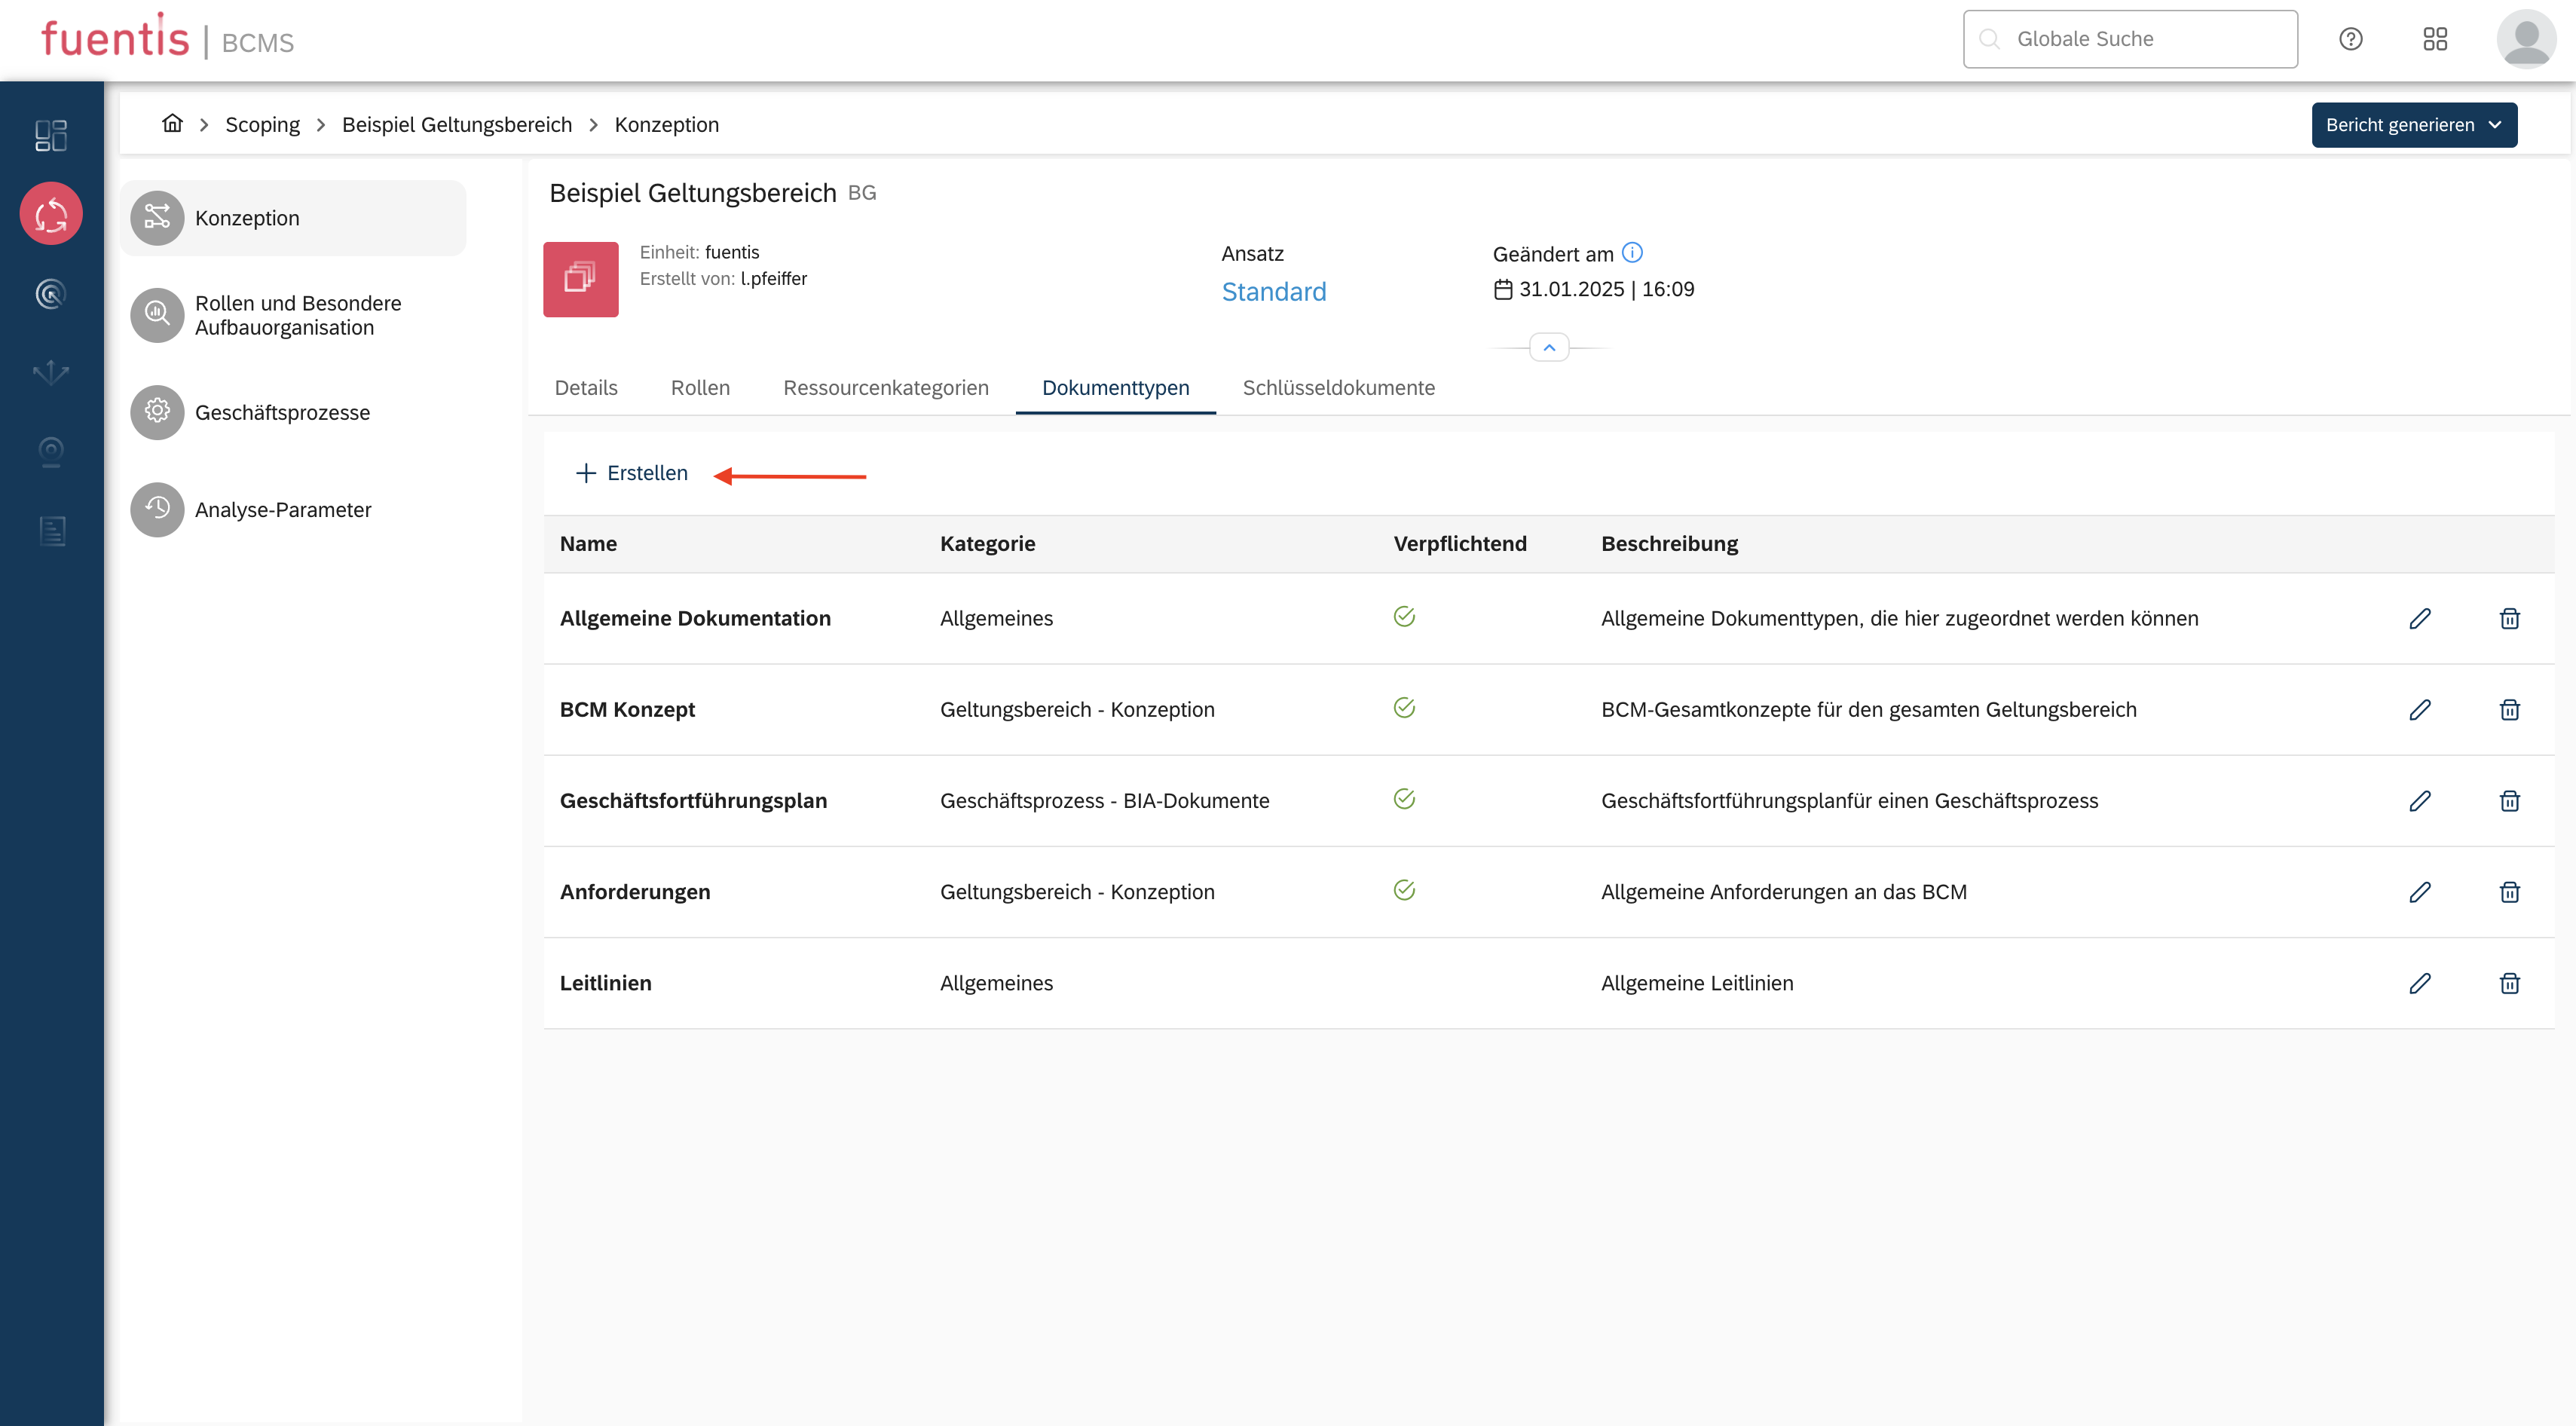
Task: Delete the Geschäftsfortführungsplan row
Action: 2509,800
